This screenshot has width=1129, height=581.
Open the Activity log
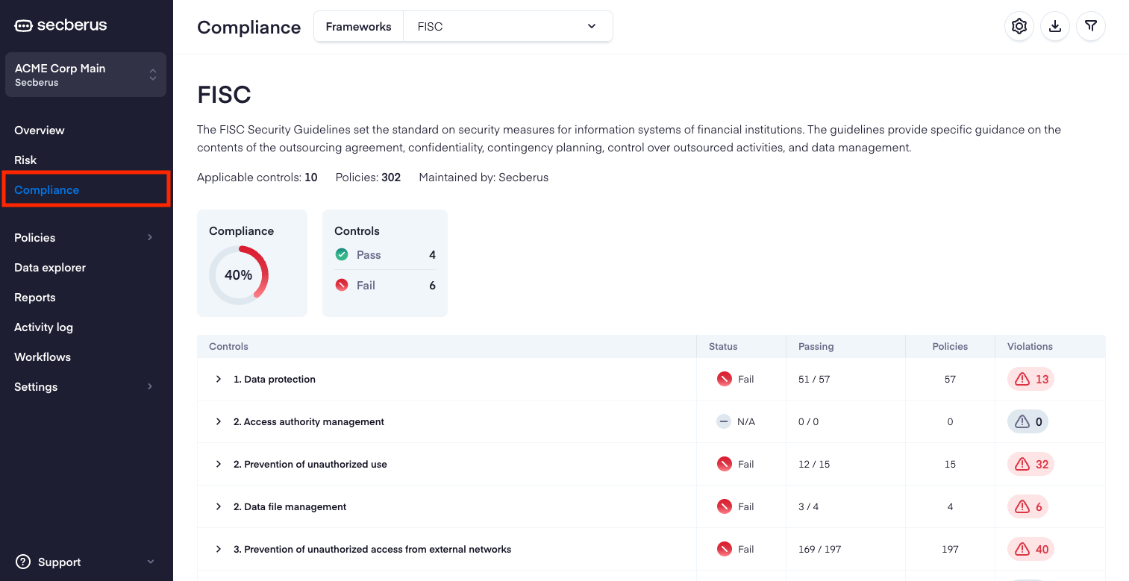[x=43, y=327]
